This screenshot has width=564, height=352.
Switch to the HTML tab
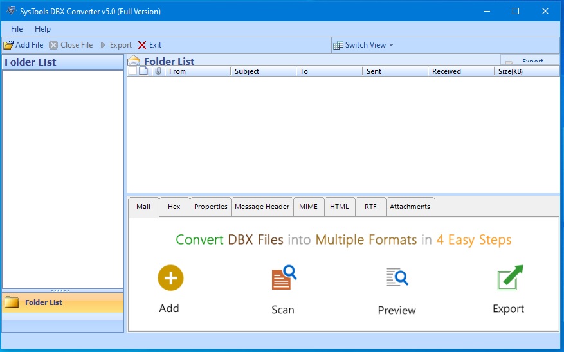340,207
